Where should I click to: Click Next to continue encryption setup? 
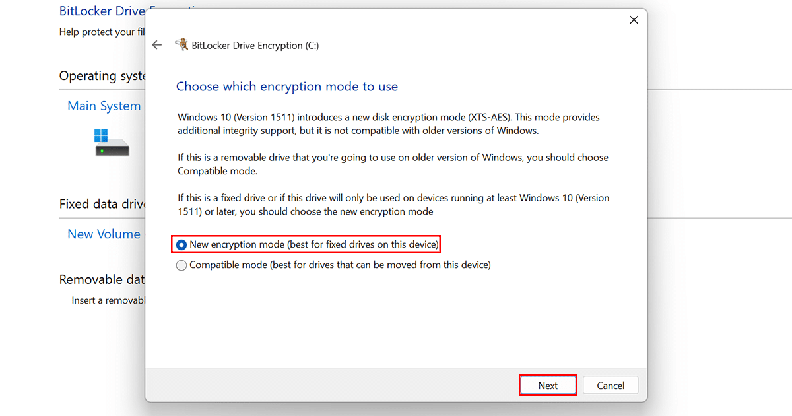coord(548,385)
